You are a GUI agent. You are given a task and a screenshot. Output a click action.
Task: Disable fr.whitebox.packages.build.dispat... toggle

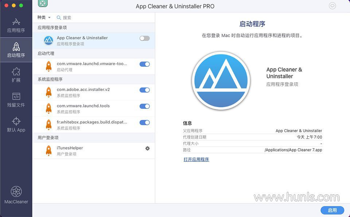[x=145, y=122]
